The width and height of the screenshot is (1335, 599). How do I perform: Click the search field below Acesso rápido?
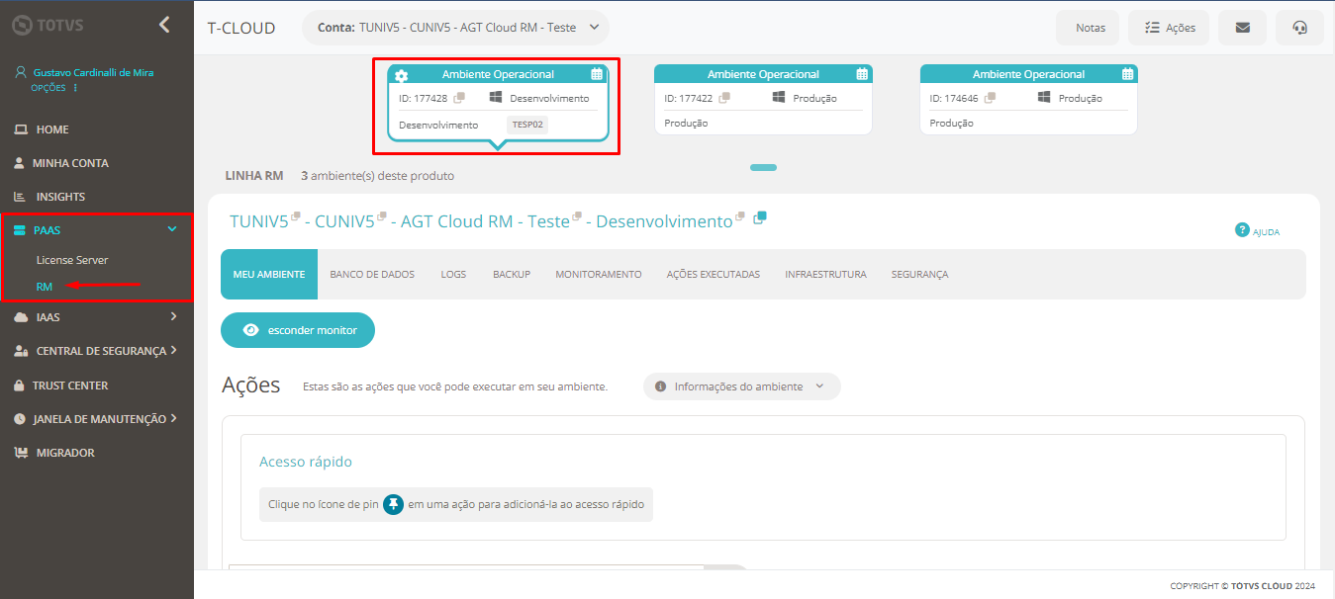[466, 568]
